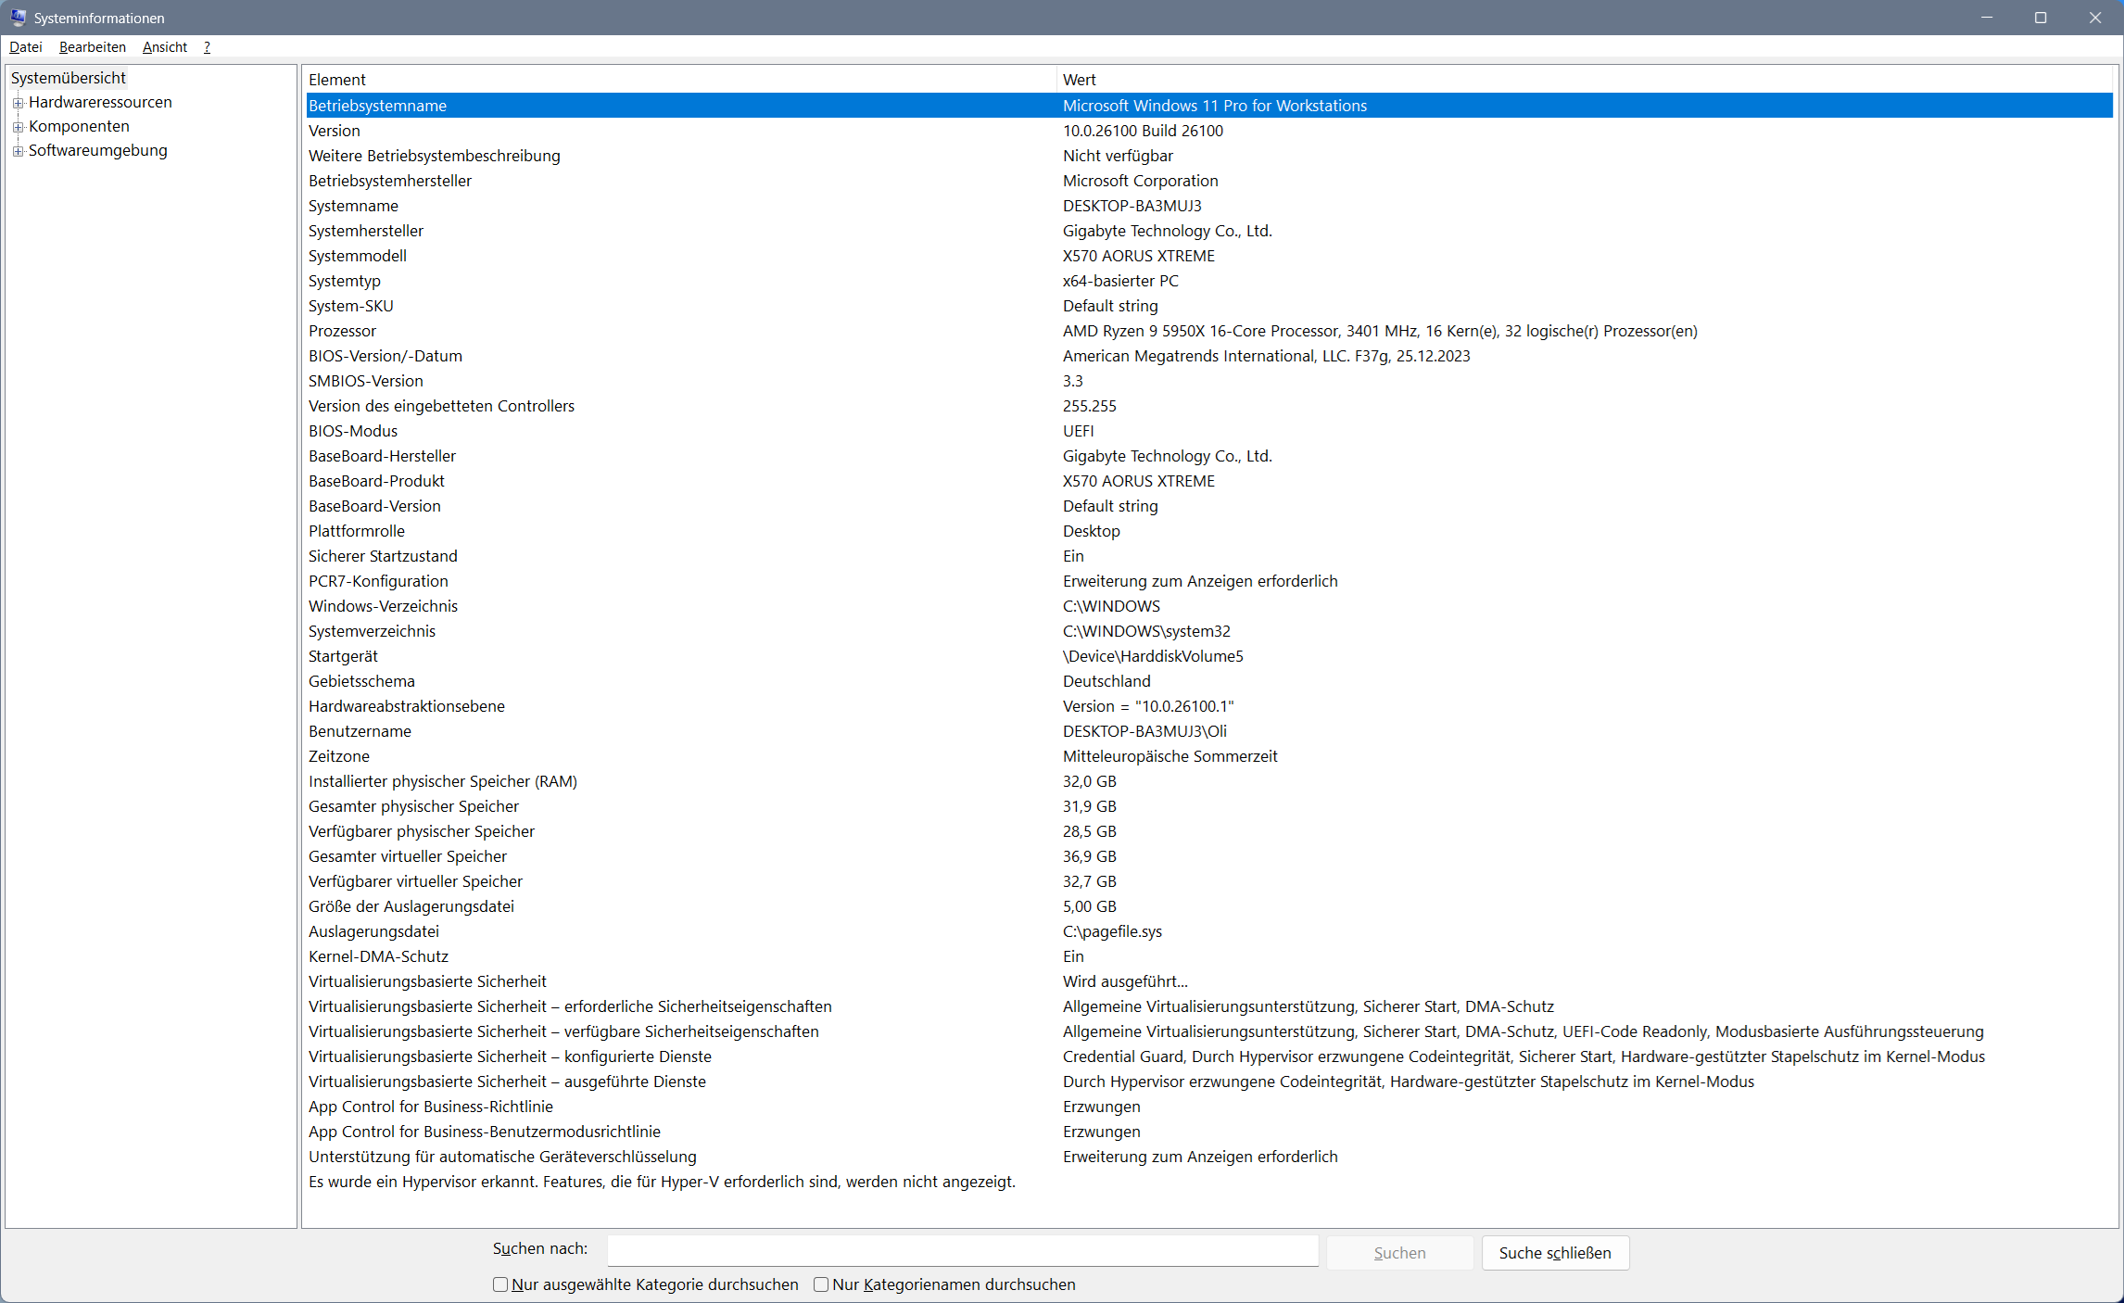This screenshot has height=1303, width=2124.
Task: Expand the Softwareumgebung tree node
Action: [18, 151]
